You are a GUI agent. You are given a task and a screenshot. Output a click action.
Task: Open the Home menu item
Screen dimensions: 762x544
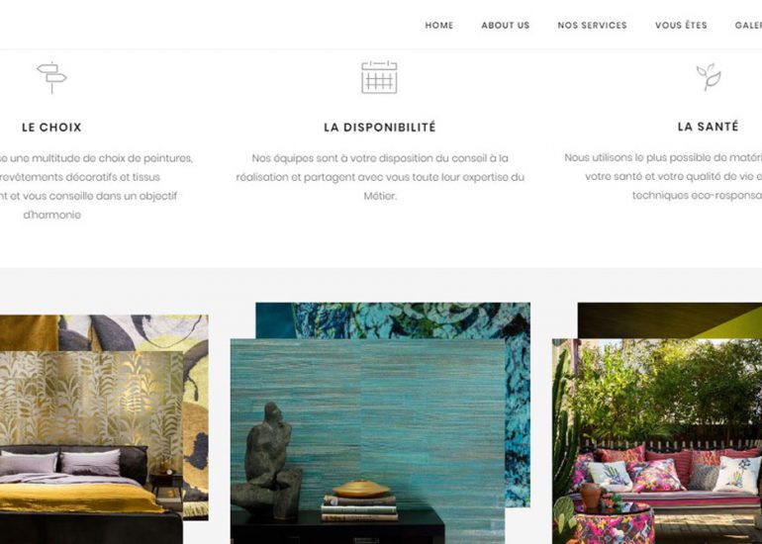coord(439,26)
